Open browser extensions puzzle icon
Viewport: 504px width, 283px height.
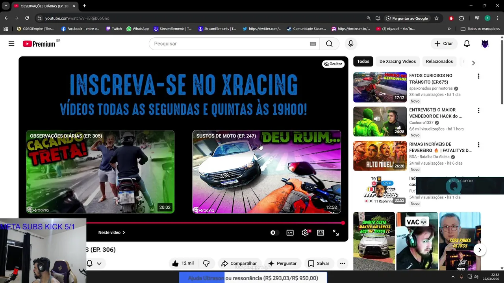[461, 18]
